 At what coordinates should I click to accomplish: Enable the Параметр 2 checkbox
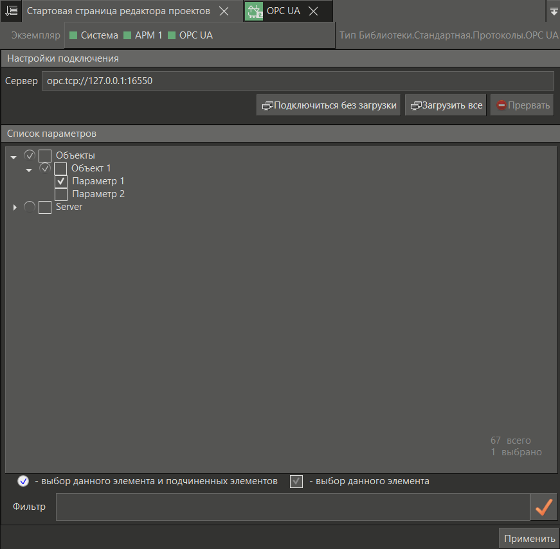click(x=61, y=194)
